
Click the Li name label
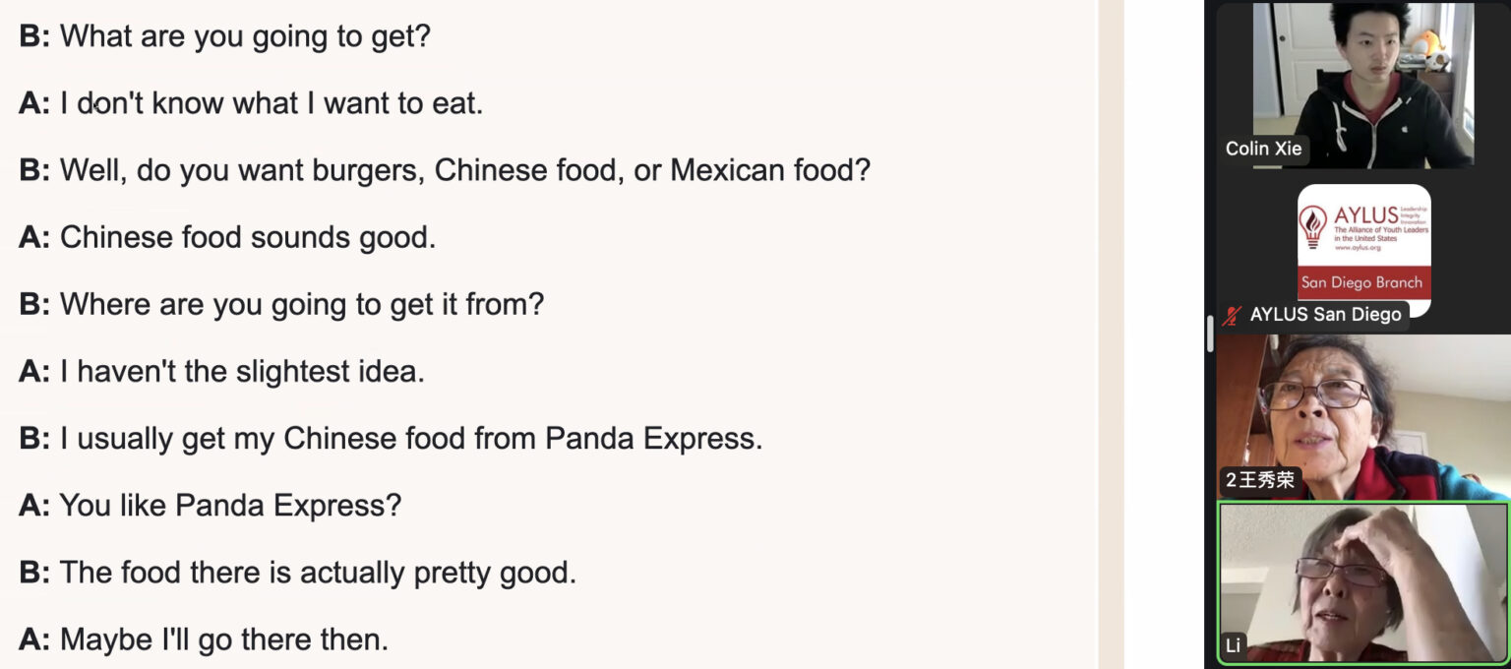tap(1233, 646)
